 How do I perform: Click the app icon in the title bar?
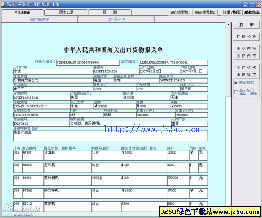click(x=3, y=4)
